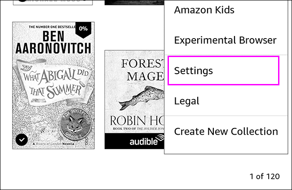292x190 pixels.
Task: Choose Create New Collection
Action: point(226,132)
